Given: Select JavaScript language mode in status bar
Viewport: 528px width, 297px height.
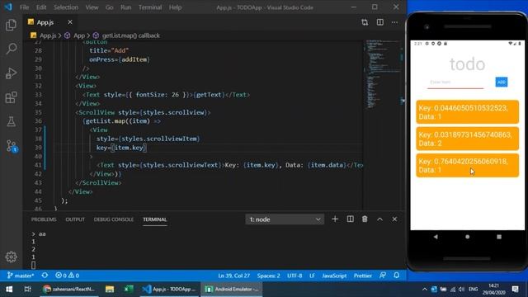Looking at the screenshot, I should [334, 276].
